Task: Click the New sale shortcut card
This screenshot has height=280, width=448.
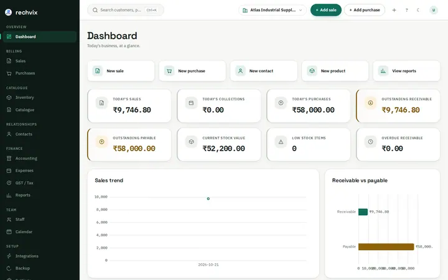Action: tap(121, 71)
